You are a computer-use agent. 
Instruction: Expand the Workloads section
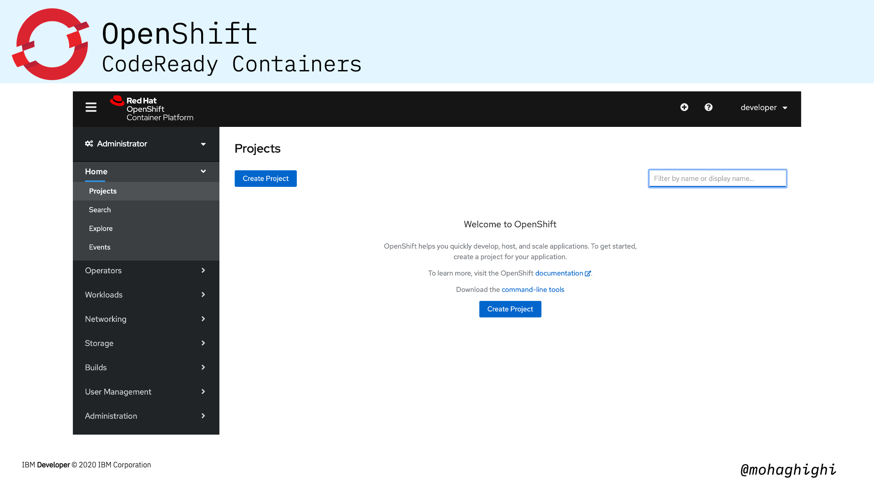pyautogui.click(x=146, y=295)
